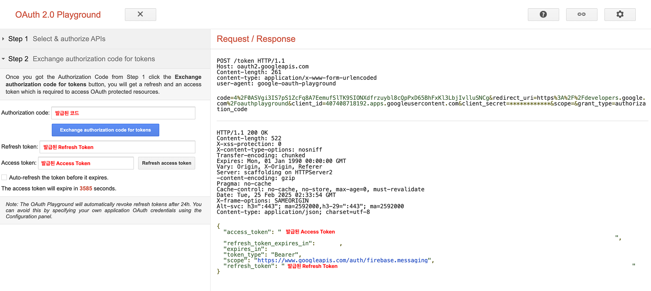Click the Request / Response heading
The image size is (651, 291).
(256, 39)
